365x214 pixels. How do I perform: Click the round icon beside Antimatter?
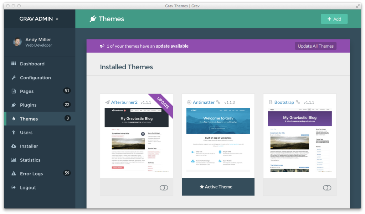[189, 102]
